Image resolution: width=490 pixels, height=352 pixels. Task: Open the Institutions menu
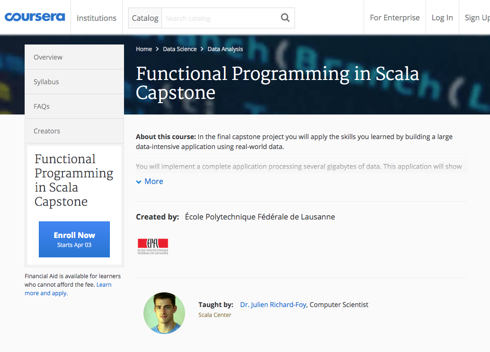tap(97, 18)
